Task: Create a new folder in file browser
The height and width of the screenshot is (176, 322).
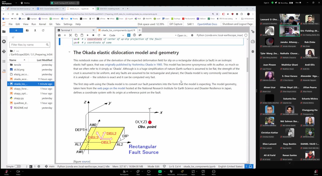Action: [27, 31]
